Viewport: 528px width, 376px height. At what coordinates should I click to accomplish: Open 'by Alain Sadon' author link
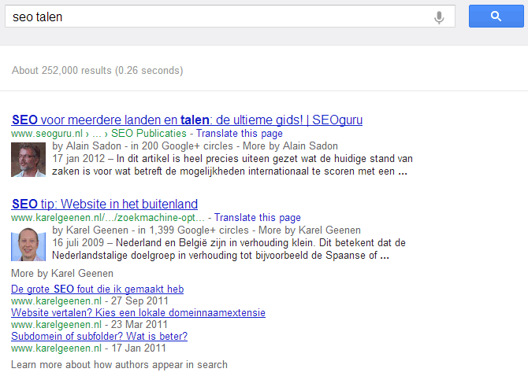pos(87,146)
